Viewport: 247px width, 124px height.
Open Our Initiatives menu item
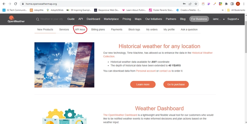pos(153,19)
